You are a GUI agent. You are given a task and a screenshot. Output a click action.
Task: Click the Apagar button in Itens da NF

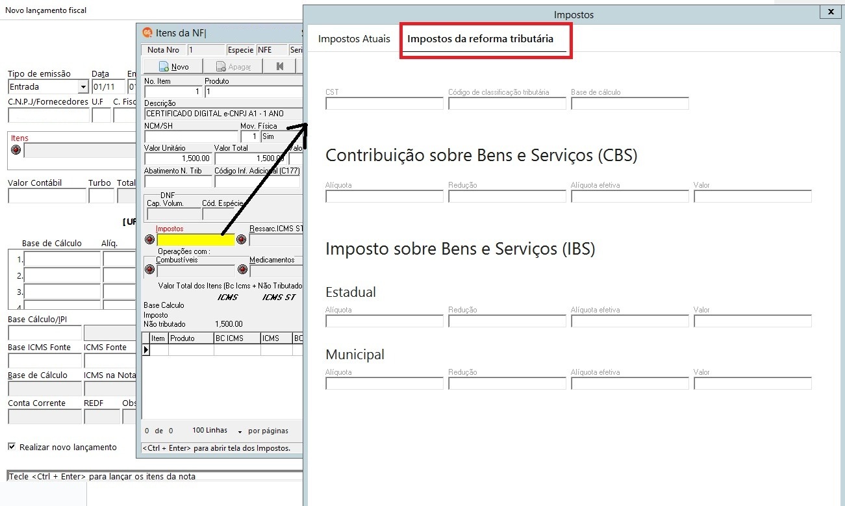(233, 66)
